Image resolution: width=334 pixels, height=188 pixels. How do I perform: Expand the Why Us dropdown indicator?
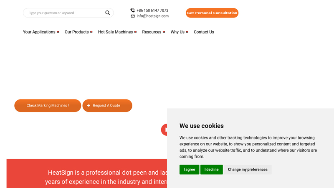click(x=187, y=32)
